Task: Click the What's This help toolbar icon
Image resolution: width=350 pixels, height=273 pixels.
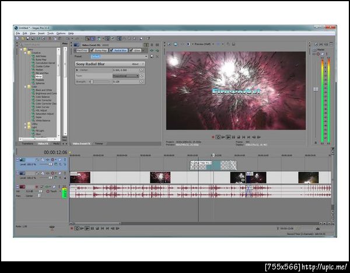Action: click(x=148, y=38)
